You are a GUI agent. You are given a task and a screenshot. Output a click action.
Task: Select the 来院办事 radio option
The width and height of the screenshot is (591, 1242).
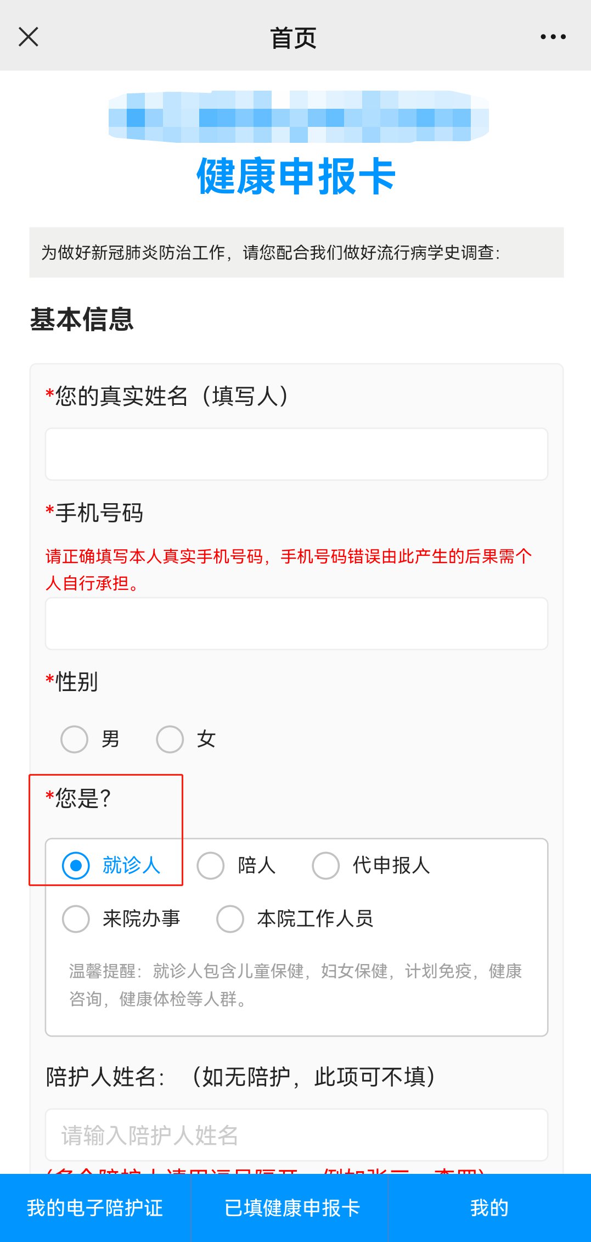(76, 919)
